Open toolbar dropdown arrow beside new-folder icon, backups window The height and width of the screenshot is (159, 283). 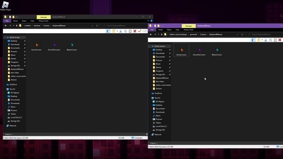[x=262, y=40]
